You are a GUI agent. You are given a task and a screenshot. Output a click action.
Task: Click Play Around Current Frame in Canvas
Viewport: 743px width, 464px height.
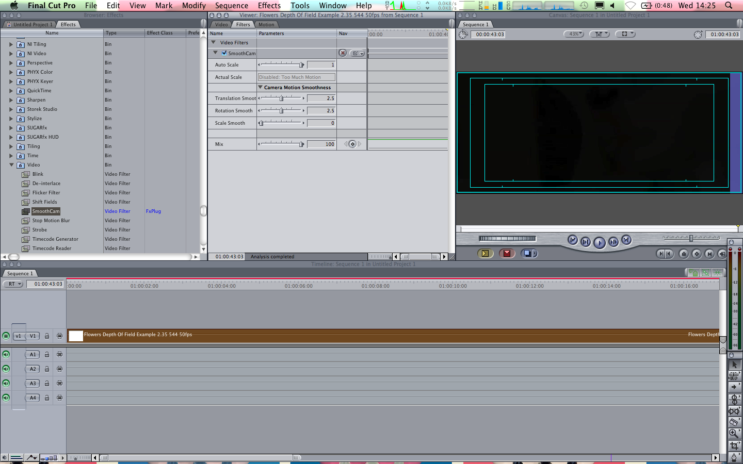tap(613, 242)
